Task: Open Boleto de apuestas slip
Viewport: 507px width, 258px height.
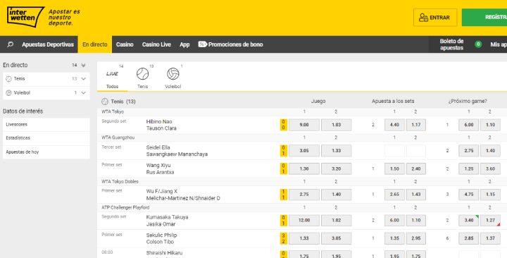Action: 451,44
